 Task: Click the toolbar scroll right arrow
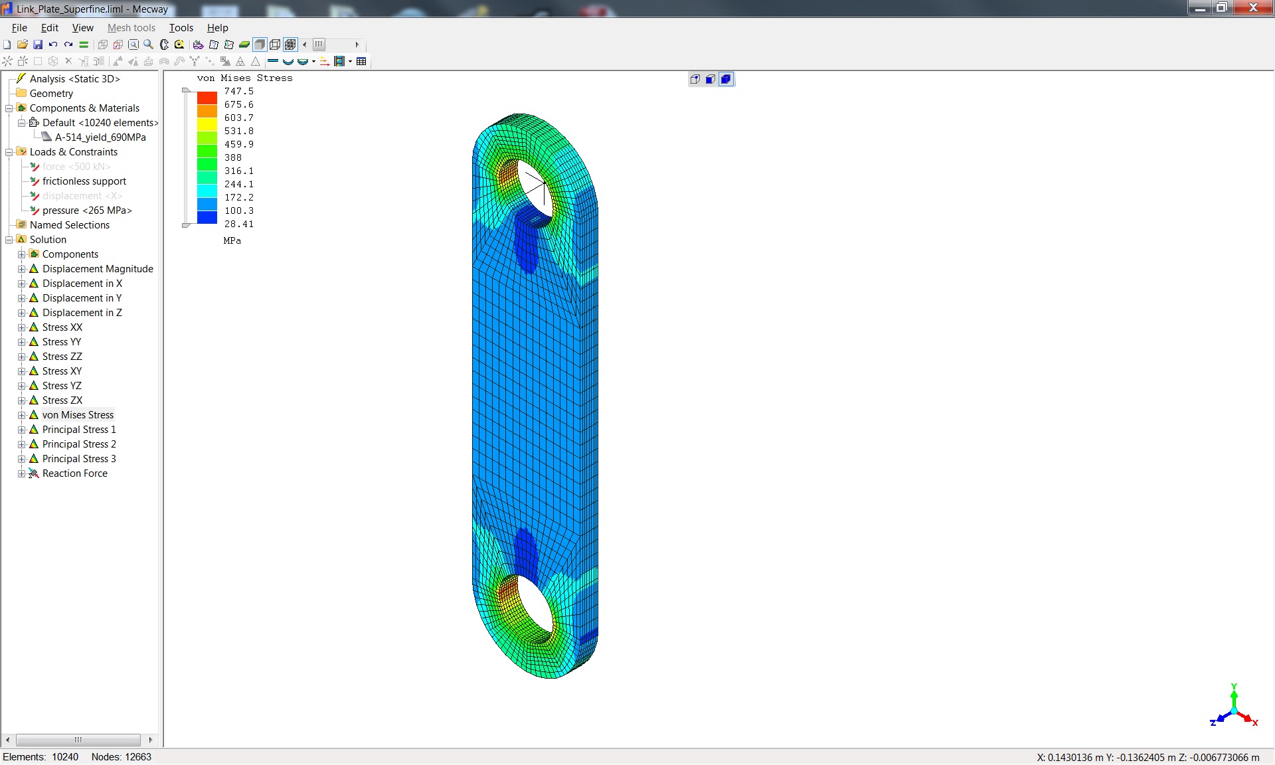[x=357, y=44]
